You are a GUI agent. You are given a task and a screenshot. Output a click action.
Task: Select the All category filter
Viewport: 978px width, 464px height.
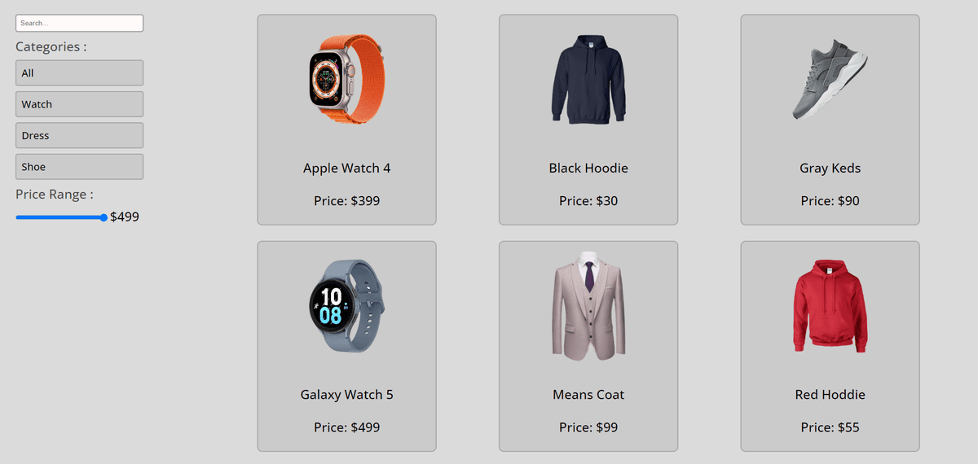[79, 72]
